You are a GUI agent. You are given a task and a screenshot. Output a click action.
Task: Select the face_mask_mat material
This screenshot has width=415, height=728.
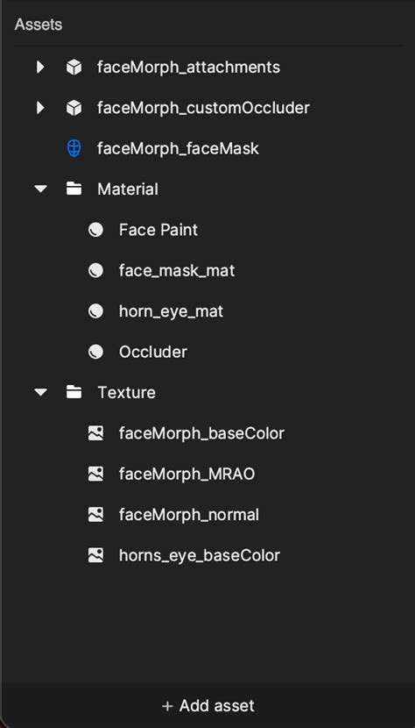[177, 271]
